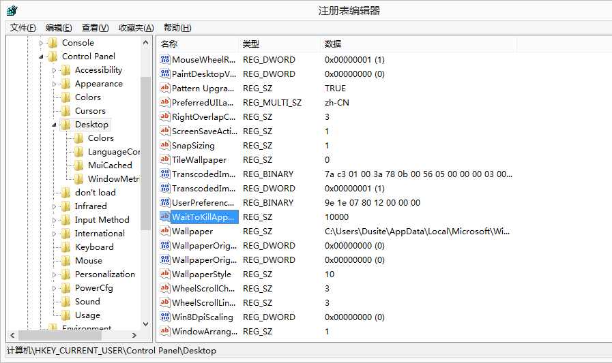Click the tree vertical scrollbar thumb
This screenshot has width=612, height=363.
[x=145, y=153]
